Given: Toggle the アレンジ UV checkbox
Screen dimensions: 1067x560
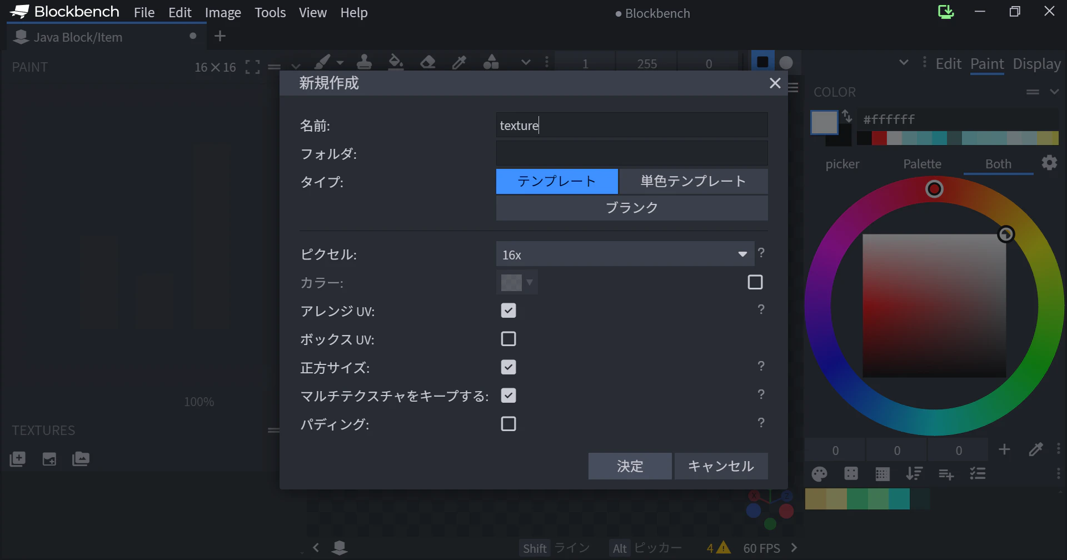Looking at the screenshot, I should click(508, 311).
